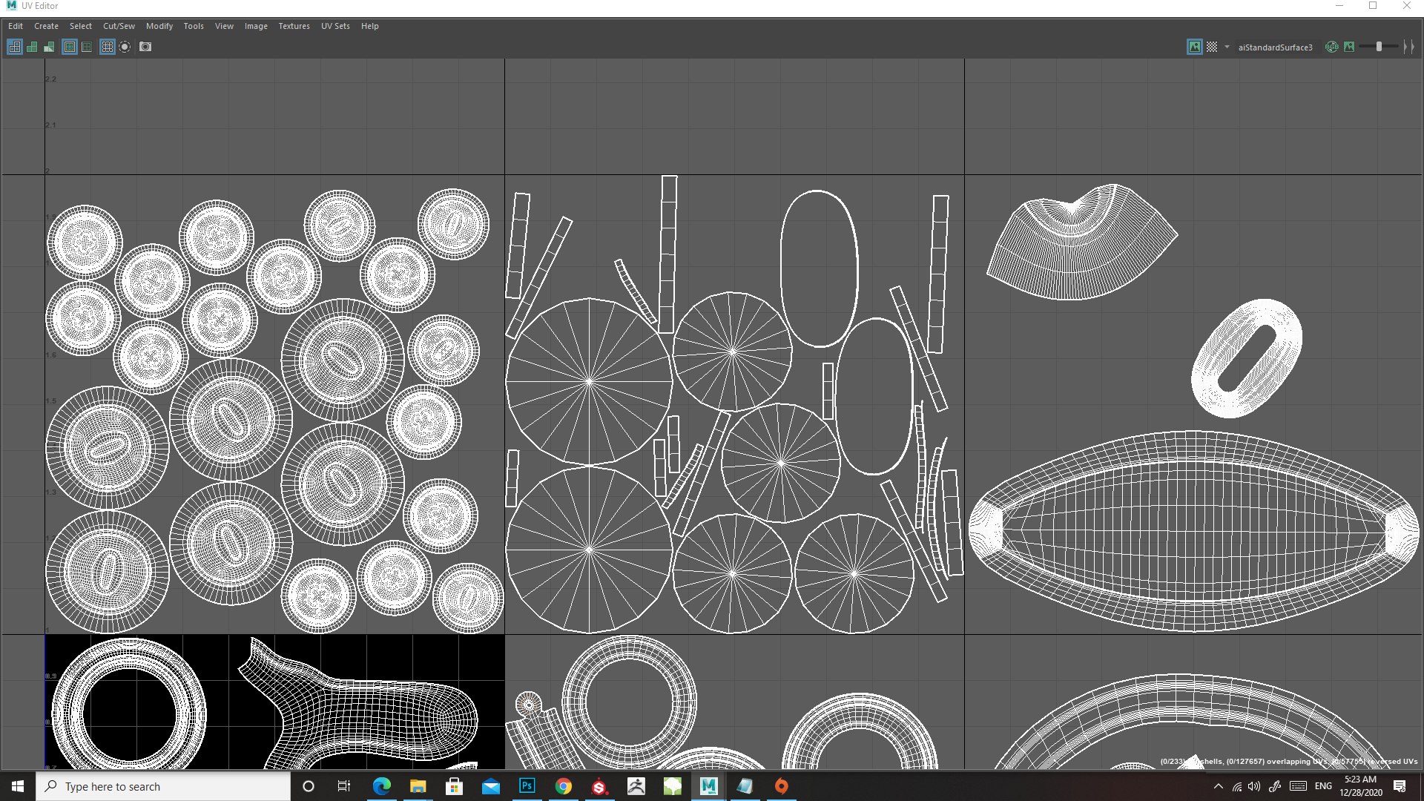Image resolution: width=1424 pixels, height=801 pixels.
Task: Toggle isolate select dashed-circle icon
Action: click(125, 47)
